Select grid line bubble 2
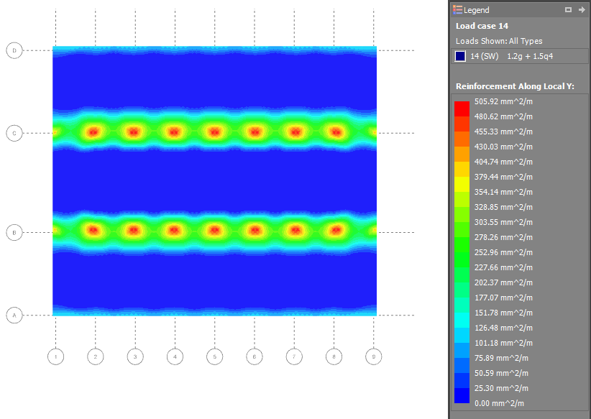The width and height of the screenshot is (591, 419). click(x=96, y=356)
